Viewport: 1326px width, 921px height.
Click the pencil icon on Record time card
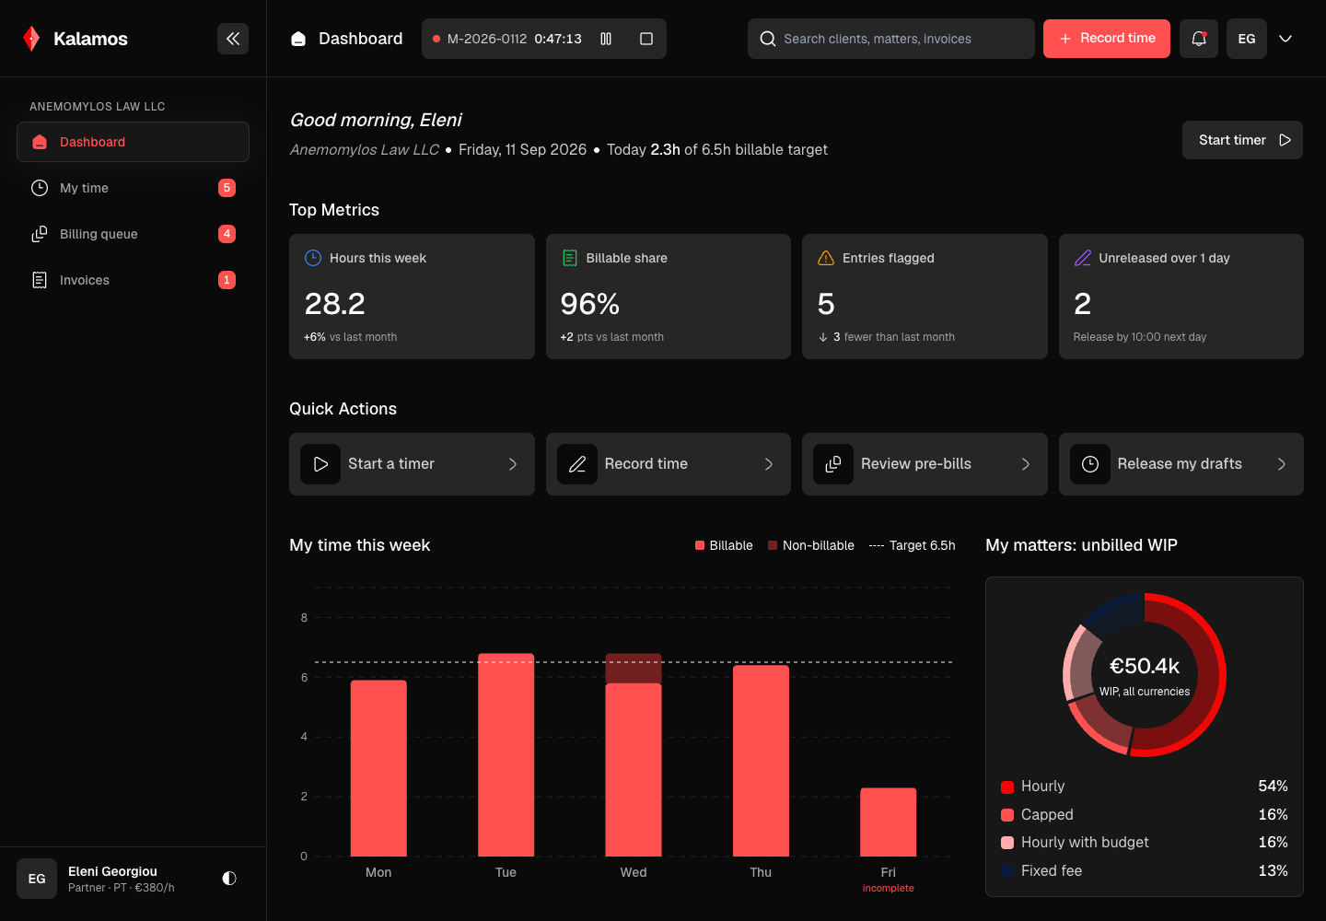coord(577,464)
